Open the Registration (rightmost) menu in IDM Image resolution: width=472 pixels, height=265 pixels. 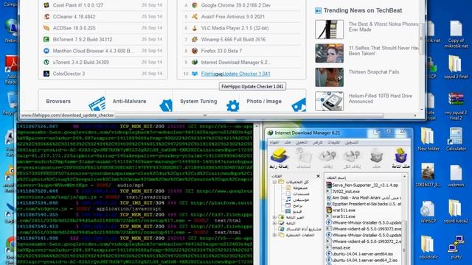351,142
